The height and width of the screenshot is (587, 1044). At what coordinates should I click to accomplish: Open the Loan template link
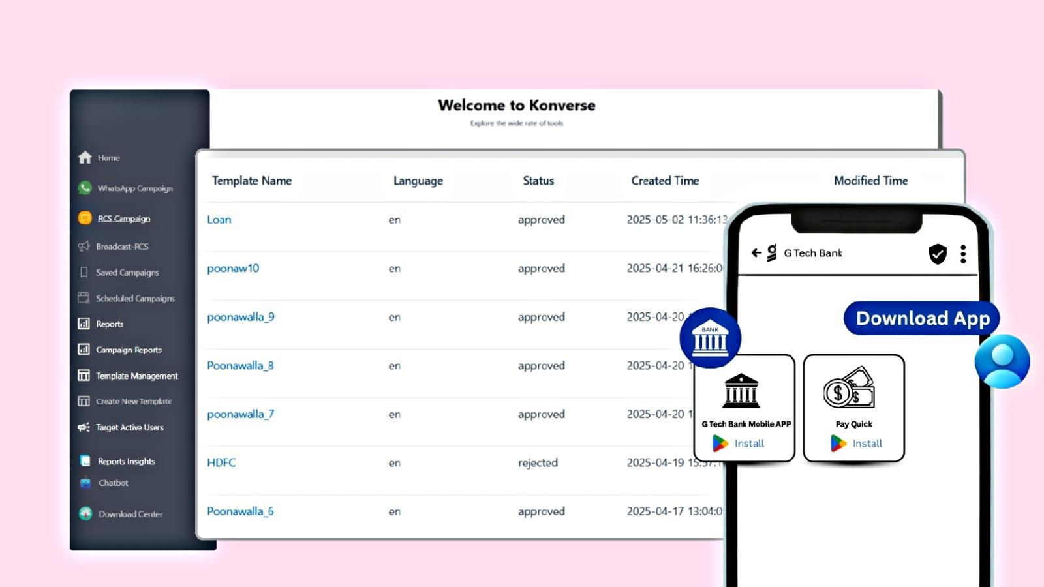(219, 220)
